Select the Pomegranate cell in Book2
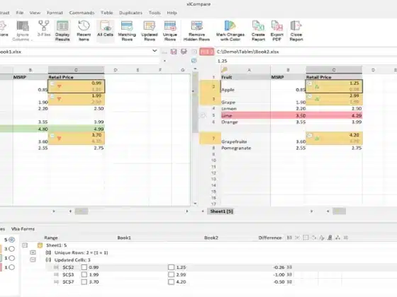This screenshot has width=397, height=297. pyautogui.click(x=245, y=148)
